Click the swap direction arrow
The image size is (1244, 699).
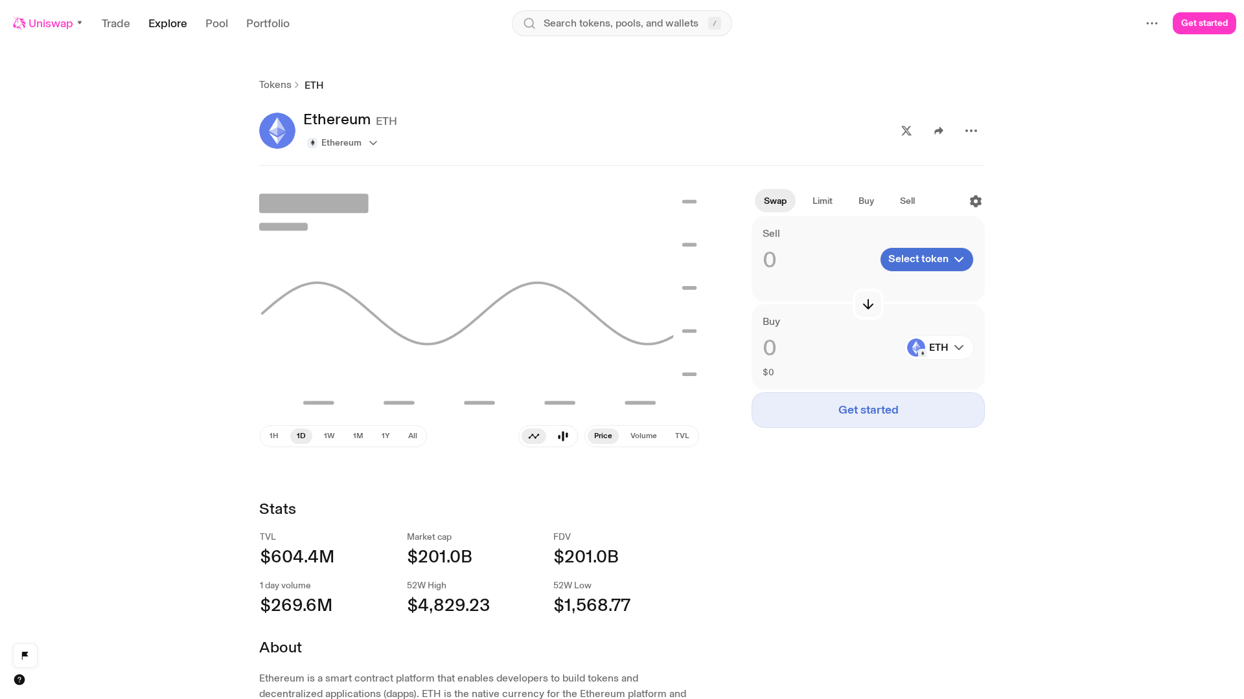(868, 304)
